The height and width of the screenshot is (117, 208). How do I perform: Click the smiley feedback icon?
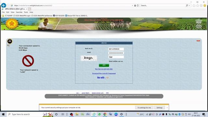tap(205, 6)
